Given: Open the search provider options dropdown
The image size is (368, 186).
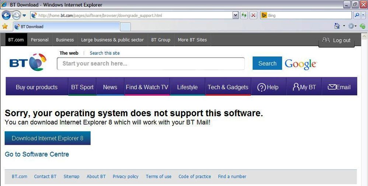Looking at the screenshot, I should click(363, 15).
